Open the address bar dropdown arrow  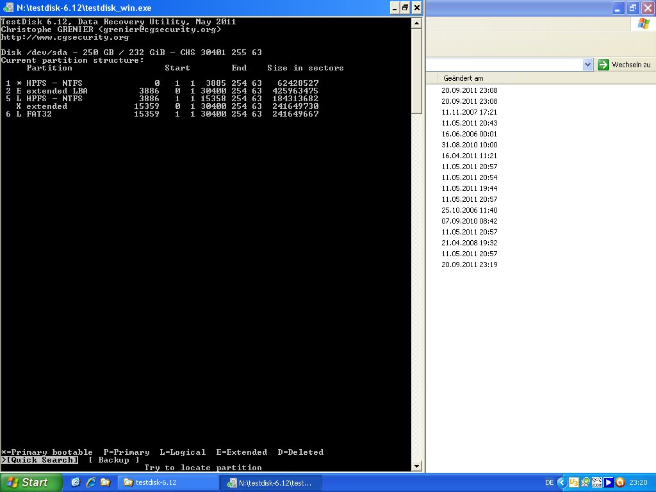588,65
